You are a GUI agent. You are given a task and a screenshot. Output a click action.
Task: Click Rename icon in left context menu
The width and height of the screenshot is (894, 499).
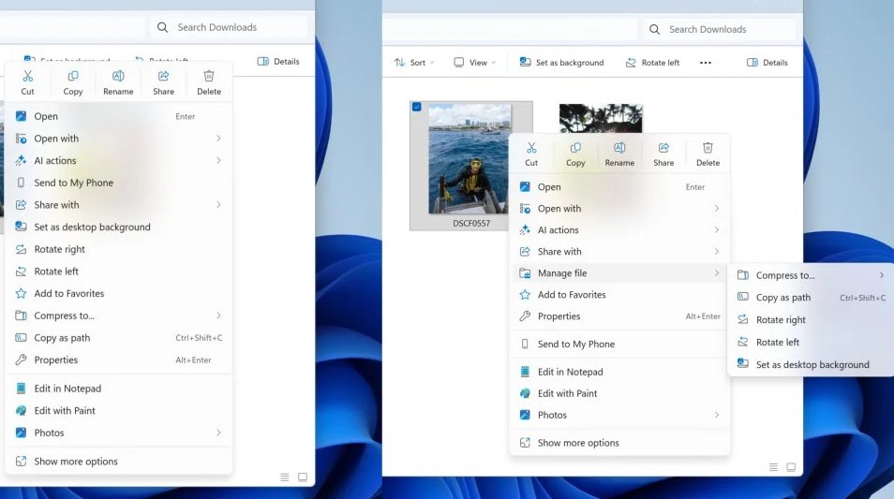(x=118, y=77)
